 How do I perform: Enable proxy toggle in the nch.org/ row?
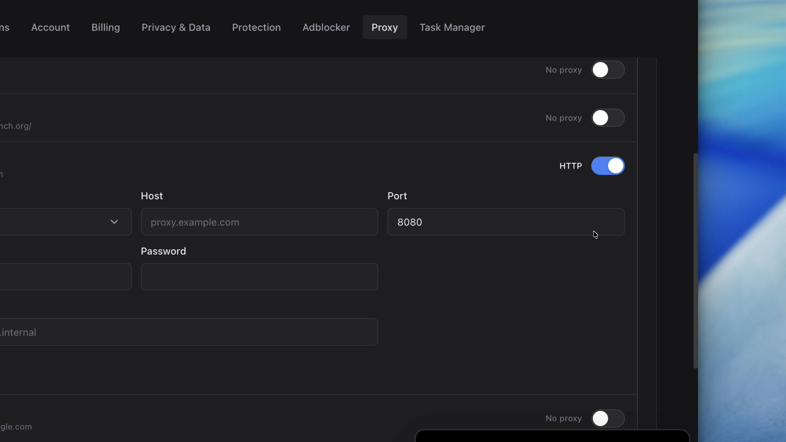coord(608,118)
